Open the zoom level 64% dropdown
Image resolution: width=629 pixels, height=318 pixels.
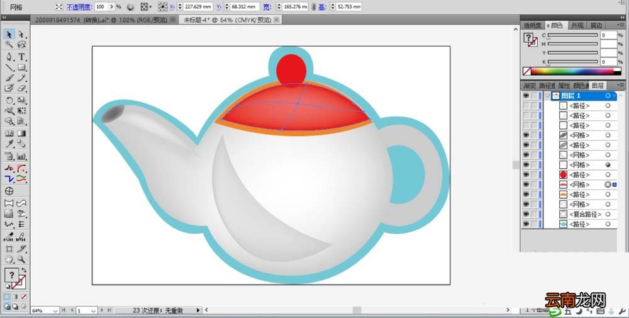click(x=55, y=310)
